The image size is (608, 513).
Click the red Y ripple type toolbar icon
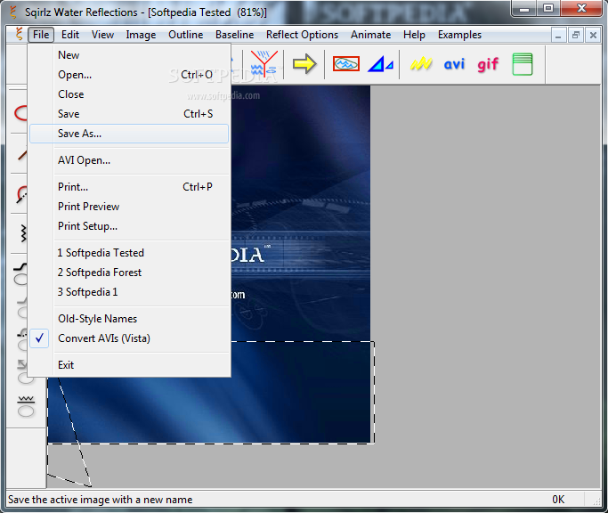pos(264,64)
